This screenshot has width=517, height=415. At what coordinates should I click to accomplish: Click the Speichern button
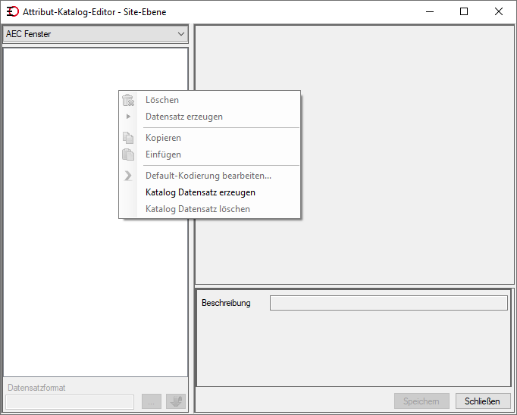pyautogui.click(x=421, y=401)
